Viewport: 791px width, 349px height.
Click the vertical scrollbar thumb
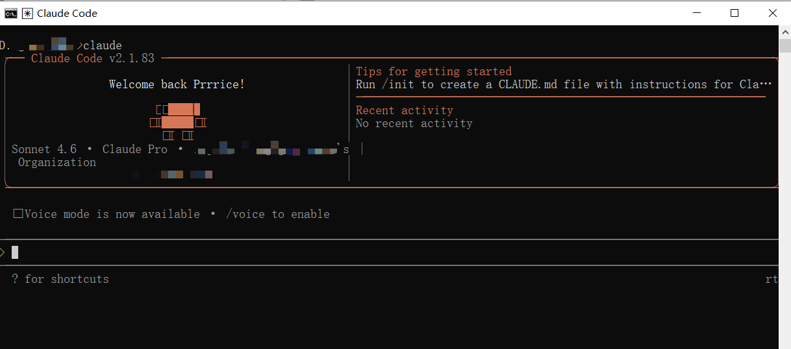pyautogui.click(x=785, y=45)
